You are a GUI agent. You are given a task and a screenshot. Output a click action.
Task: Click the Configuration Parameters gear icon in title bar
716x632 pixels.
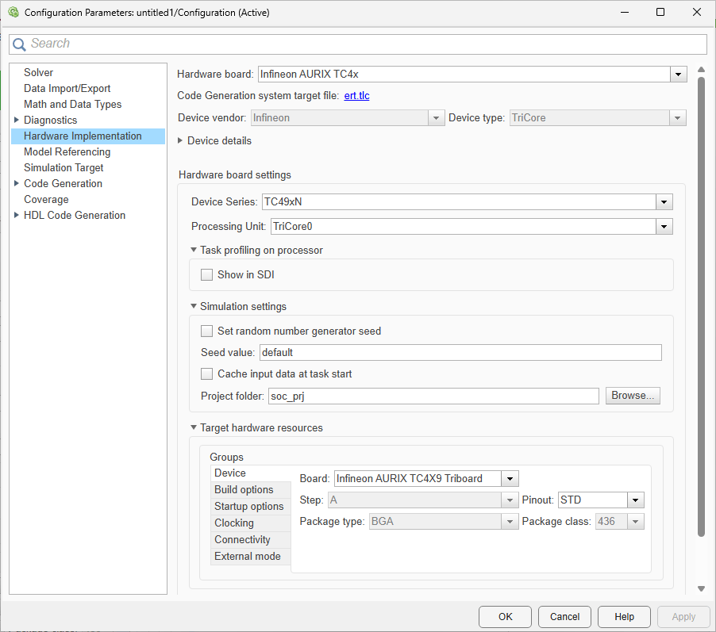point(13,13)
